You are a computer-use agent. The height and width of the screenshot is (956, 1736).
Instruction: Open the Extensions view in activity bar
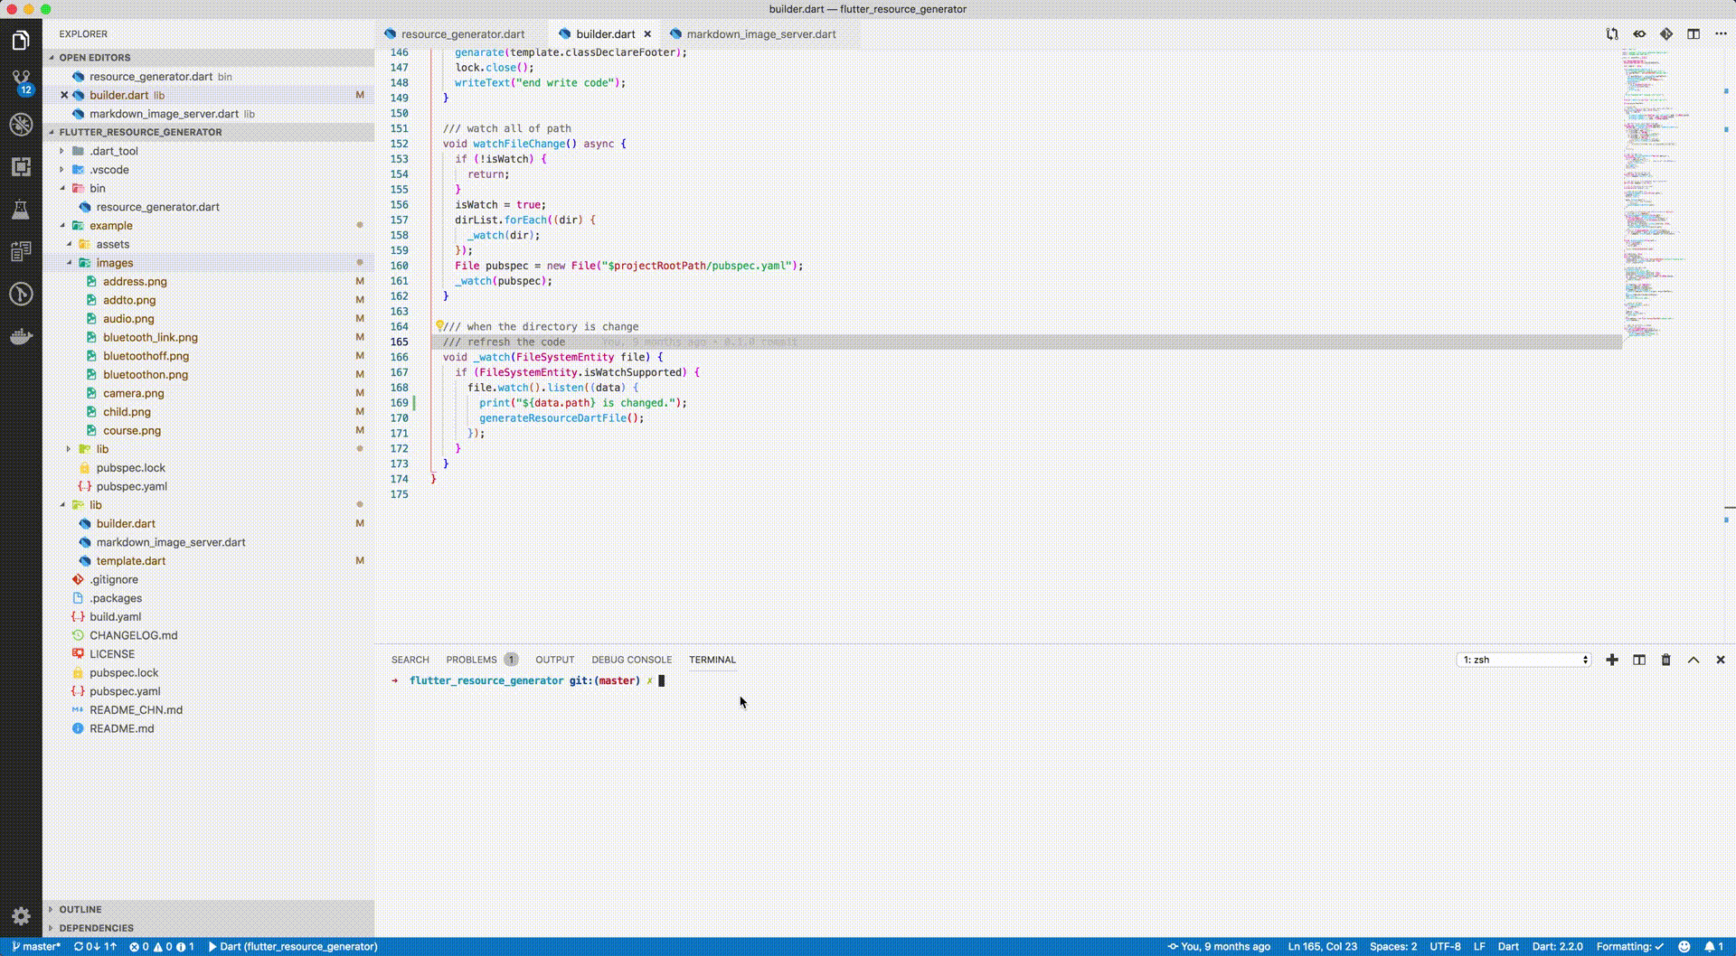click(x=21, y=167)
